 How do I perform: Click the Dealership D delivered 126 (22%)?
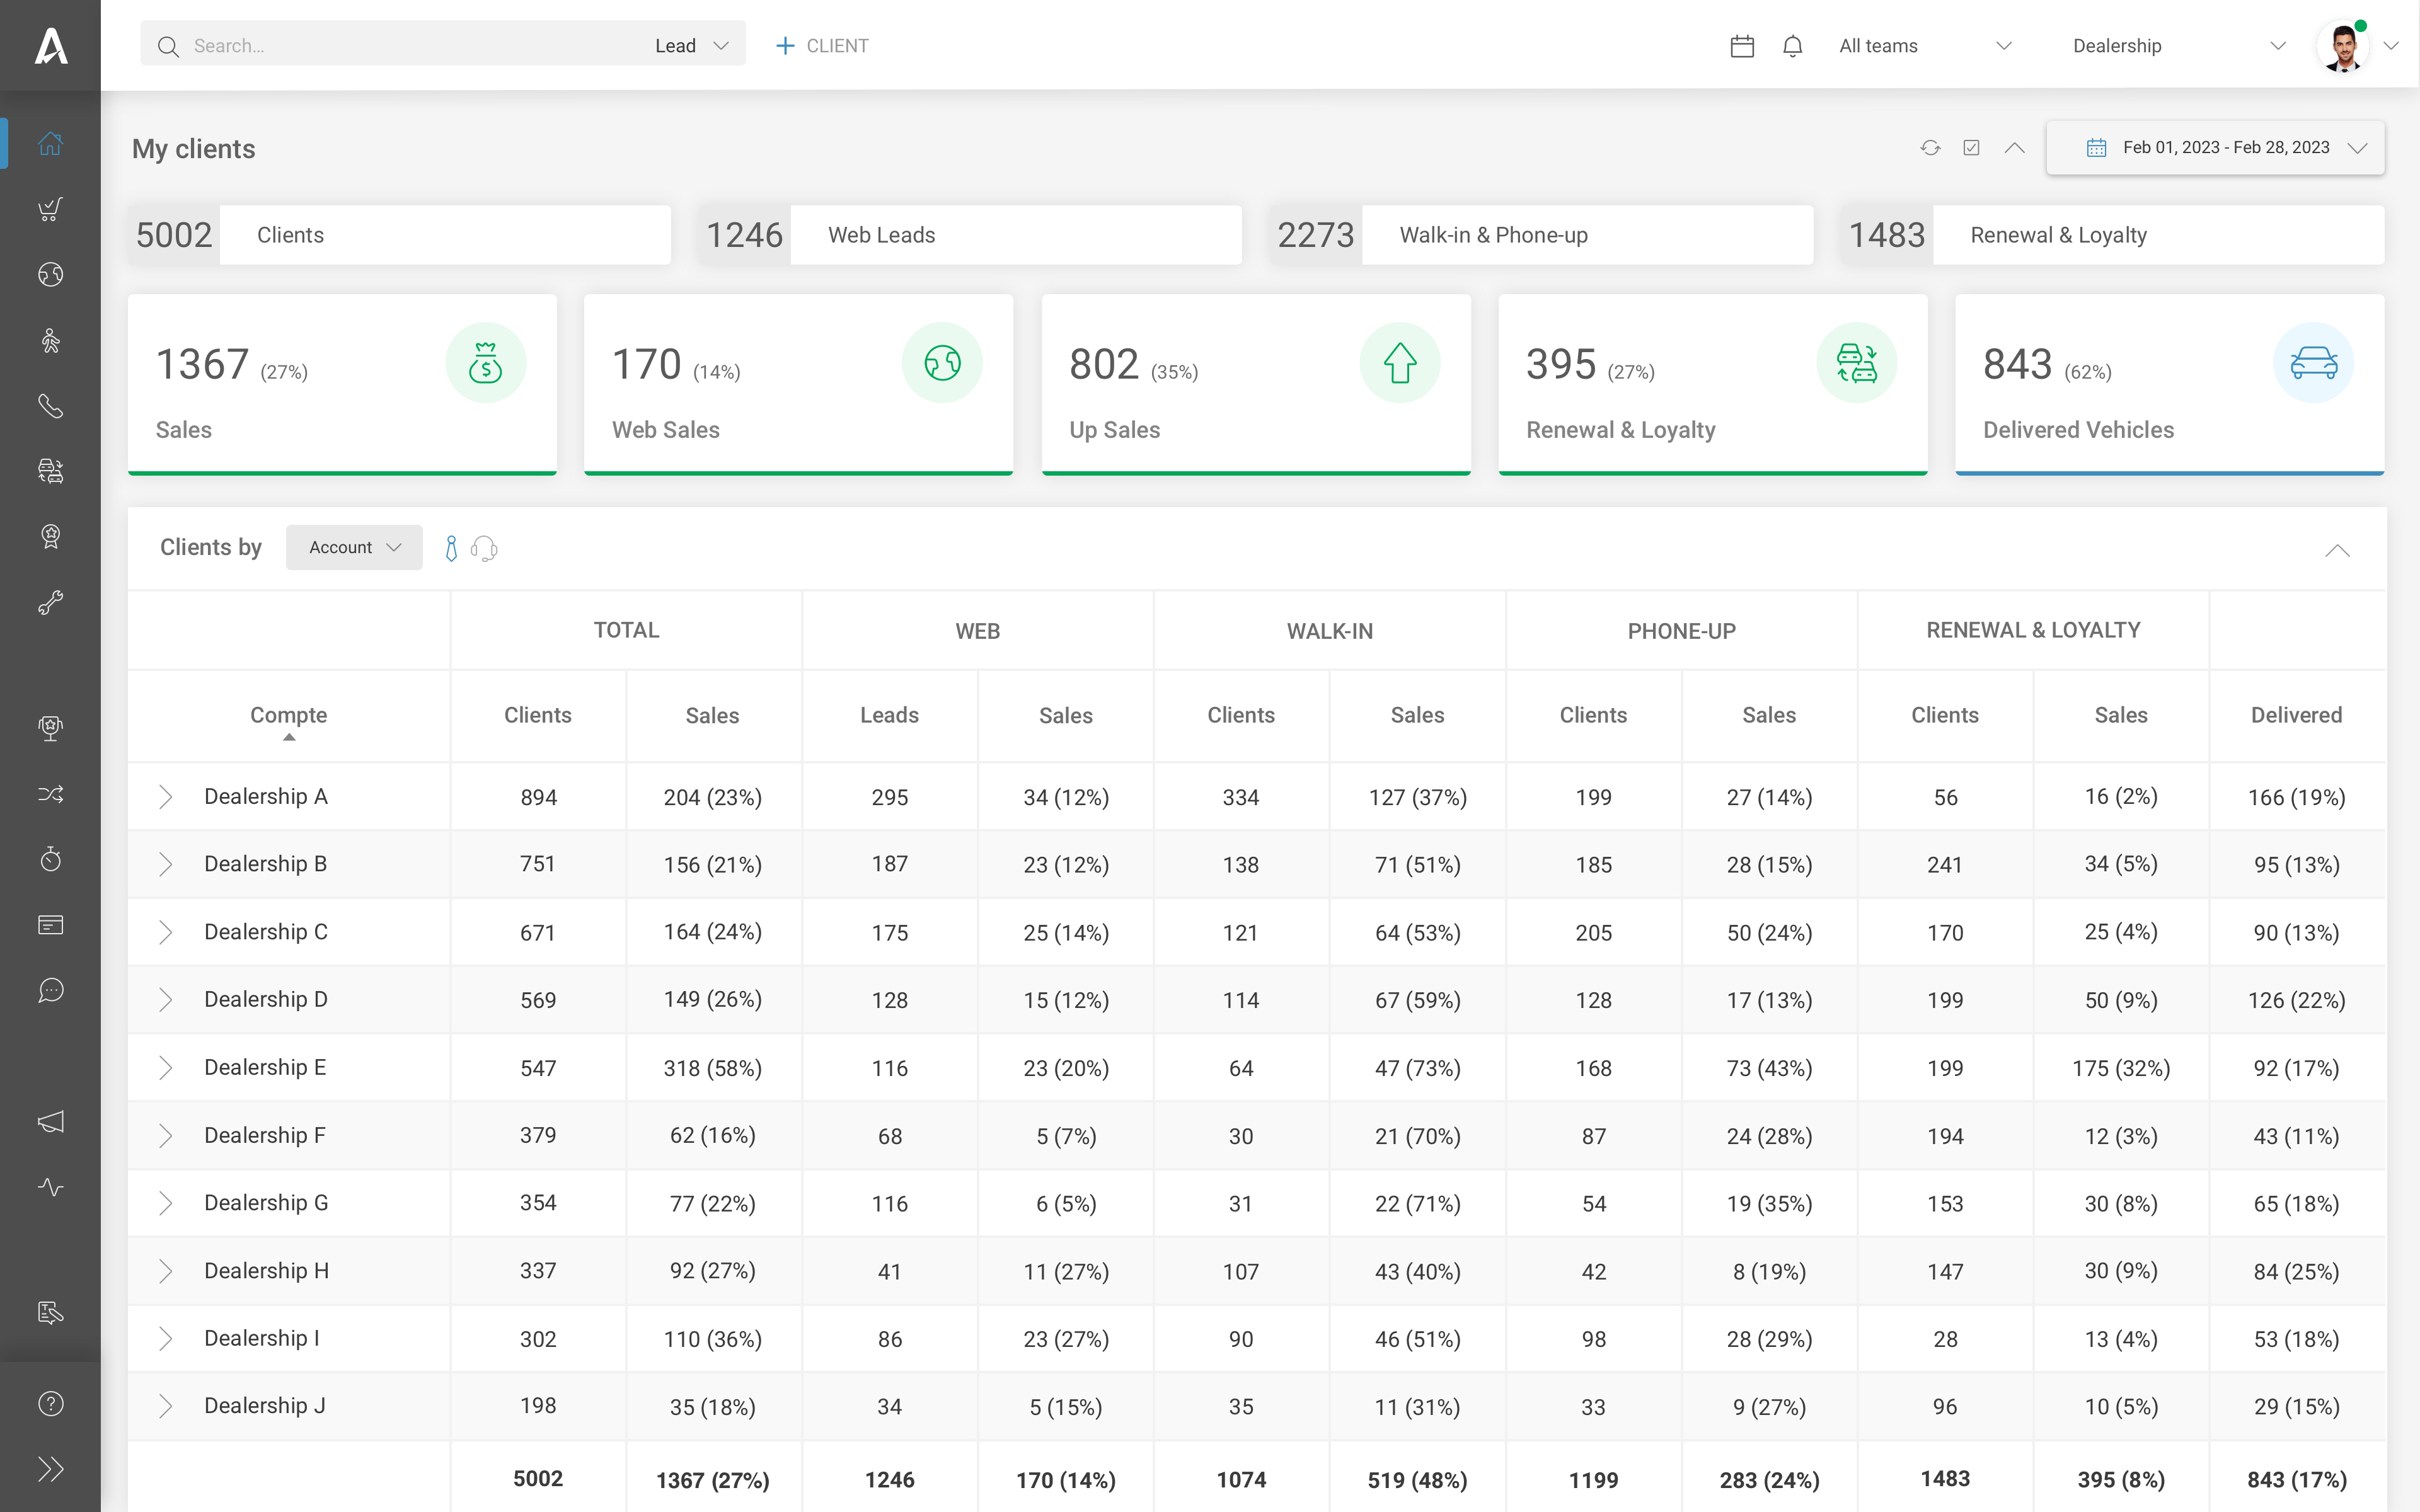pyautogui.click(x=2296, y=1000)
